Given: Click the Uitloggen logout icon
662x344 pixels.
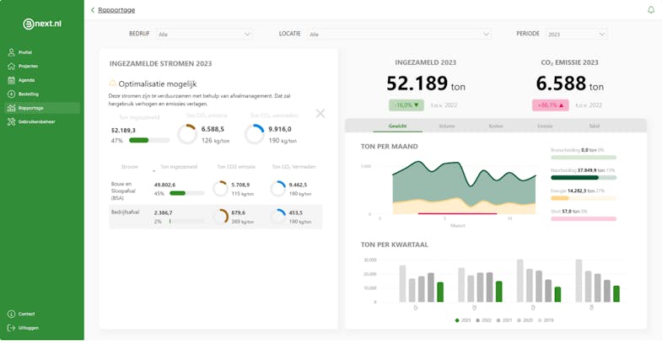Looking at the screenshot, I should point(12,328).
